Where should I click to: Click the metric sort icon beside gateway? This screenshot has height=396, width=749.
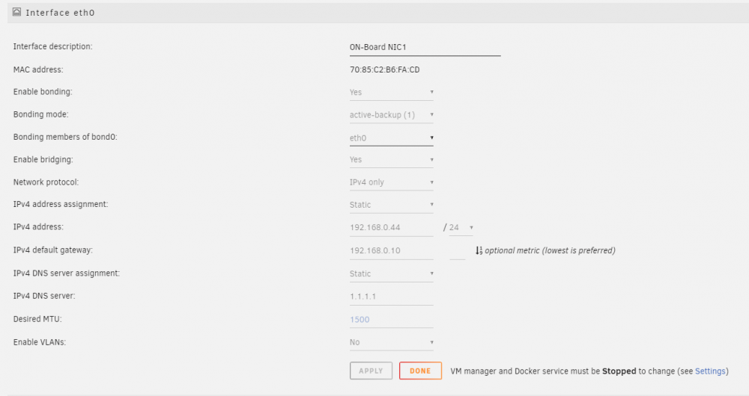[x=479, y=250]
